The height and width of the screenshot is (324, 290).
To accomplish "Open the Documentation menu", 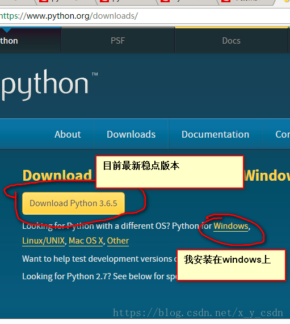I will pos(216,134).
